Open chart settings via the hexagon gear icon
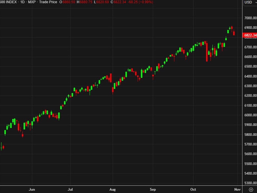The image size is (257, 193). pyautogui.click(x=250, y=189)
